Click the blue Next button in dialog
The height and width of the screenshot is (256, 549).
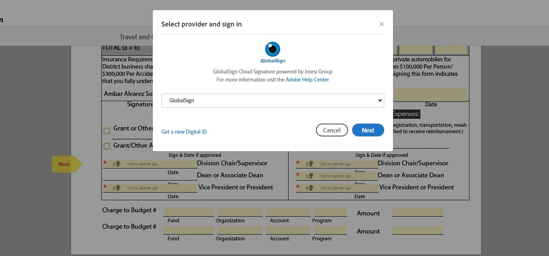pyautogui.click(x=368, y=130)
